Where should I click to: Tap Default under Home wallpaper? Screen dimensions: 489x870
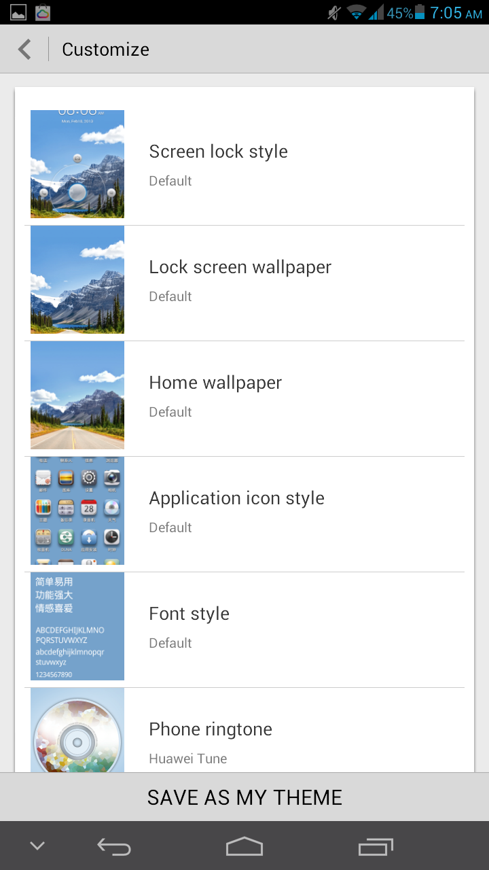click(170, 412)
